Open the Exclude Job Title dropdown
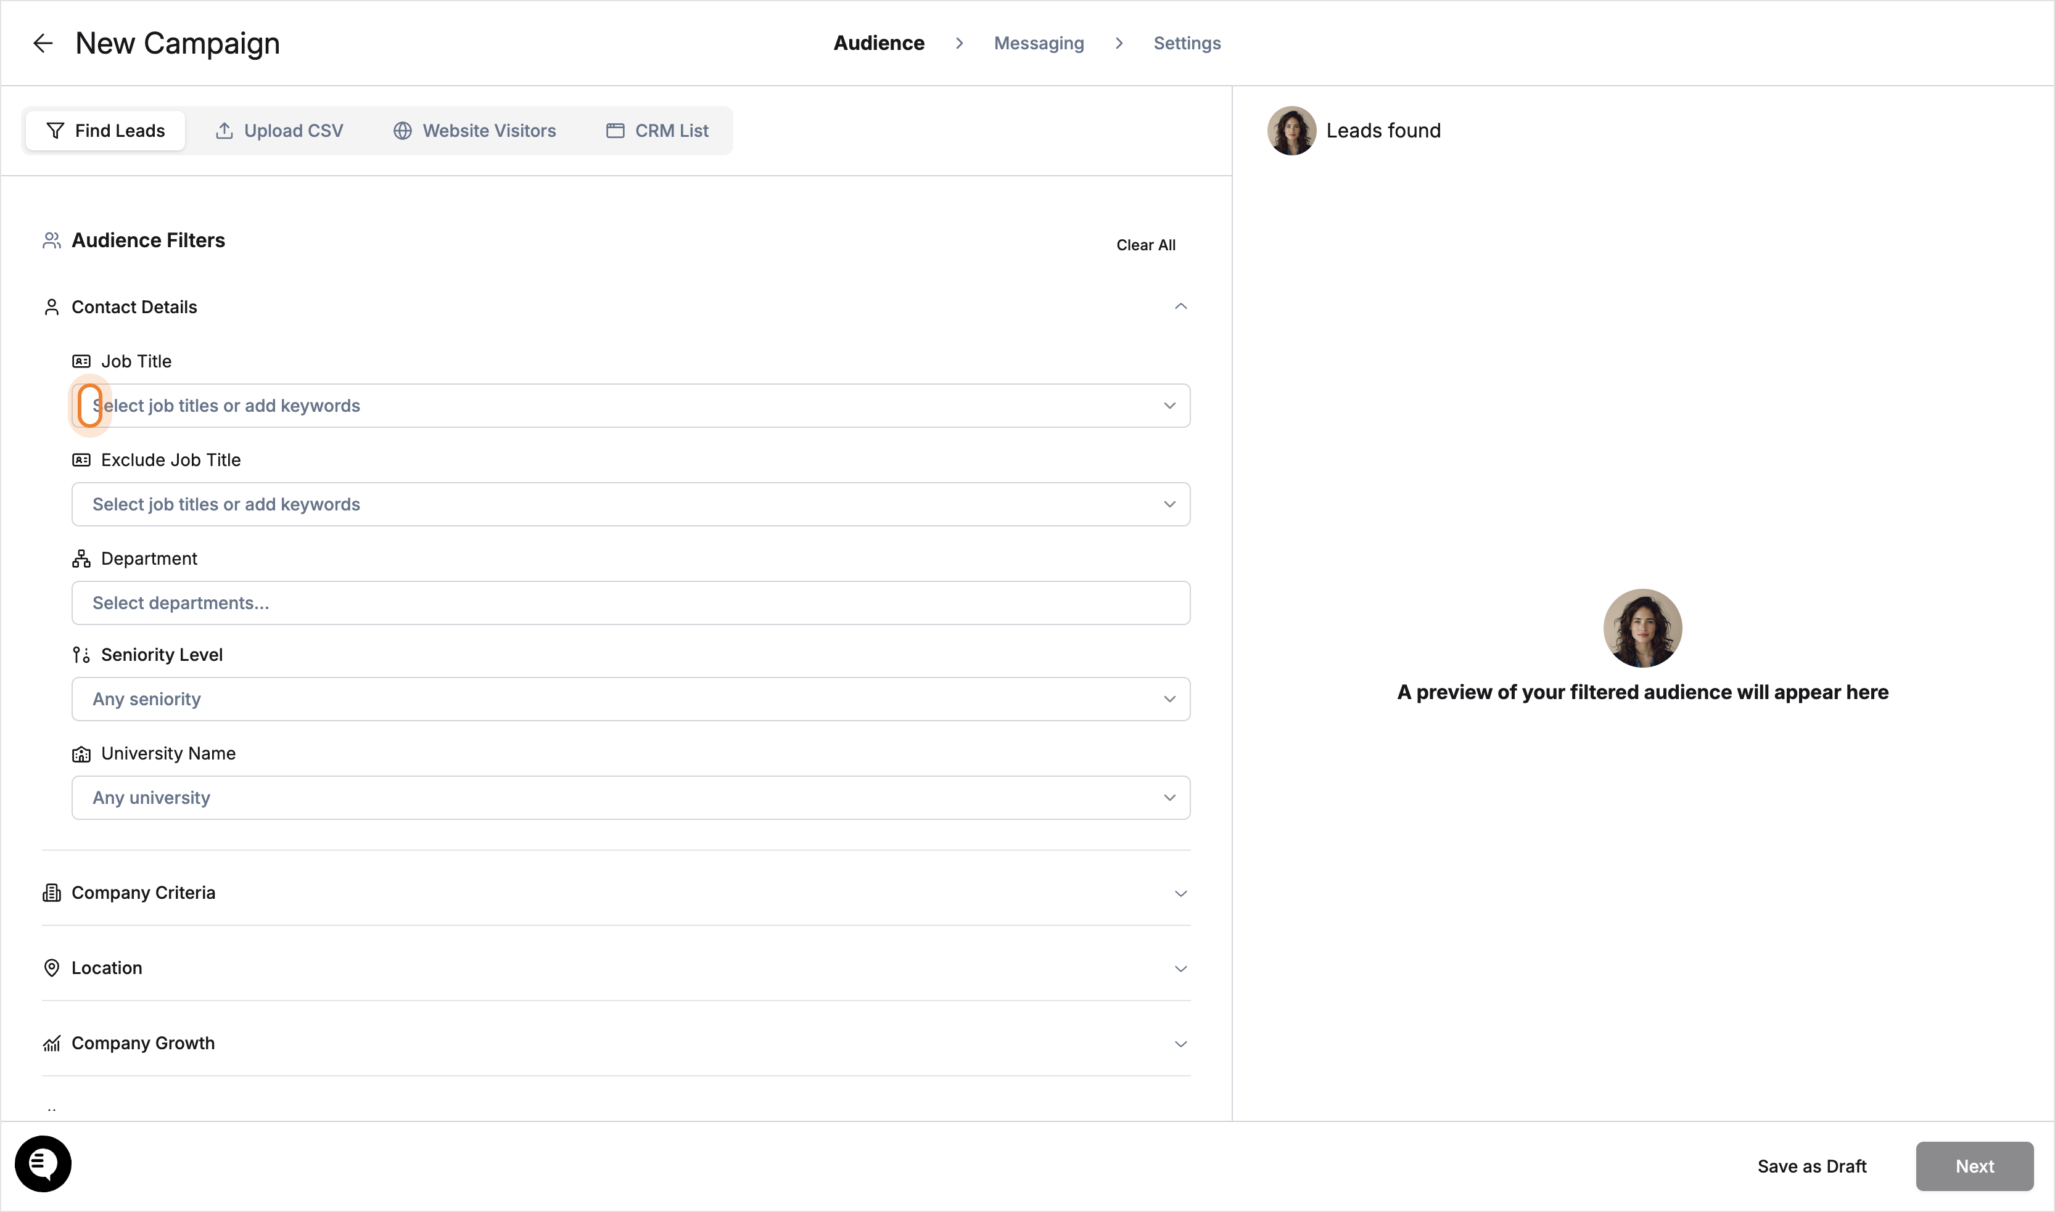The height and width of the screenshot is (1212, 2055). (x=631, y=505)
